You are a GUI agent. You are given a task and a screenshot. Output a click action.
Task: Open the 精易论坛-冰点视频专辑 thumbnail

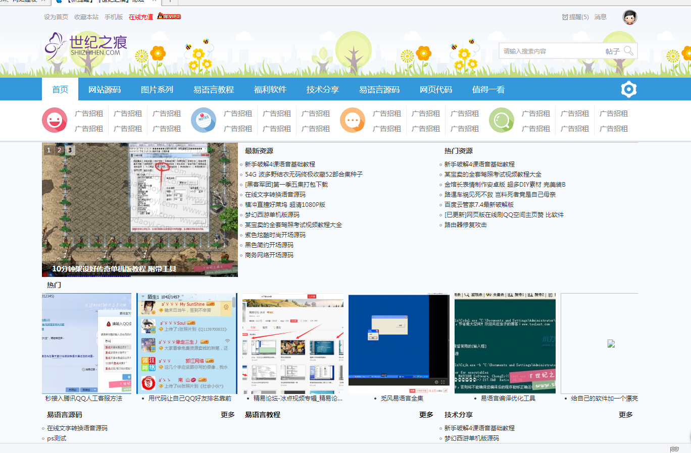coord(293,344)
